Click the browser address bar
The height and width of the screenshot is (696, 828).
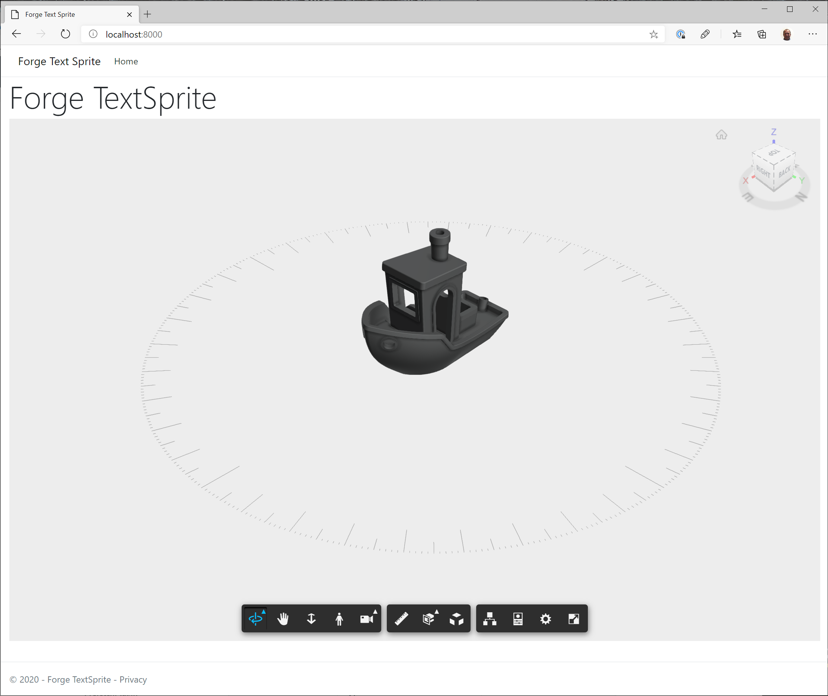pyautogui.click(x=355, y=34)
